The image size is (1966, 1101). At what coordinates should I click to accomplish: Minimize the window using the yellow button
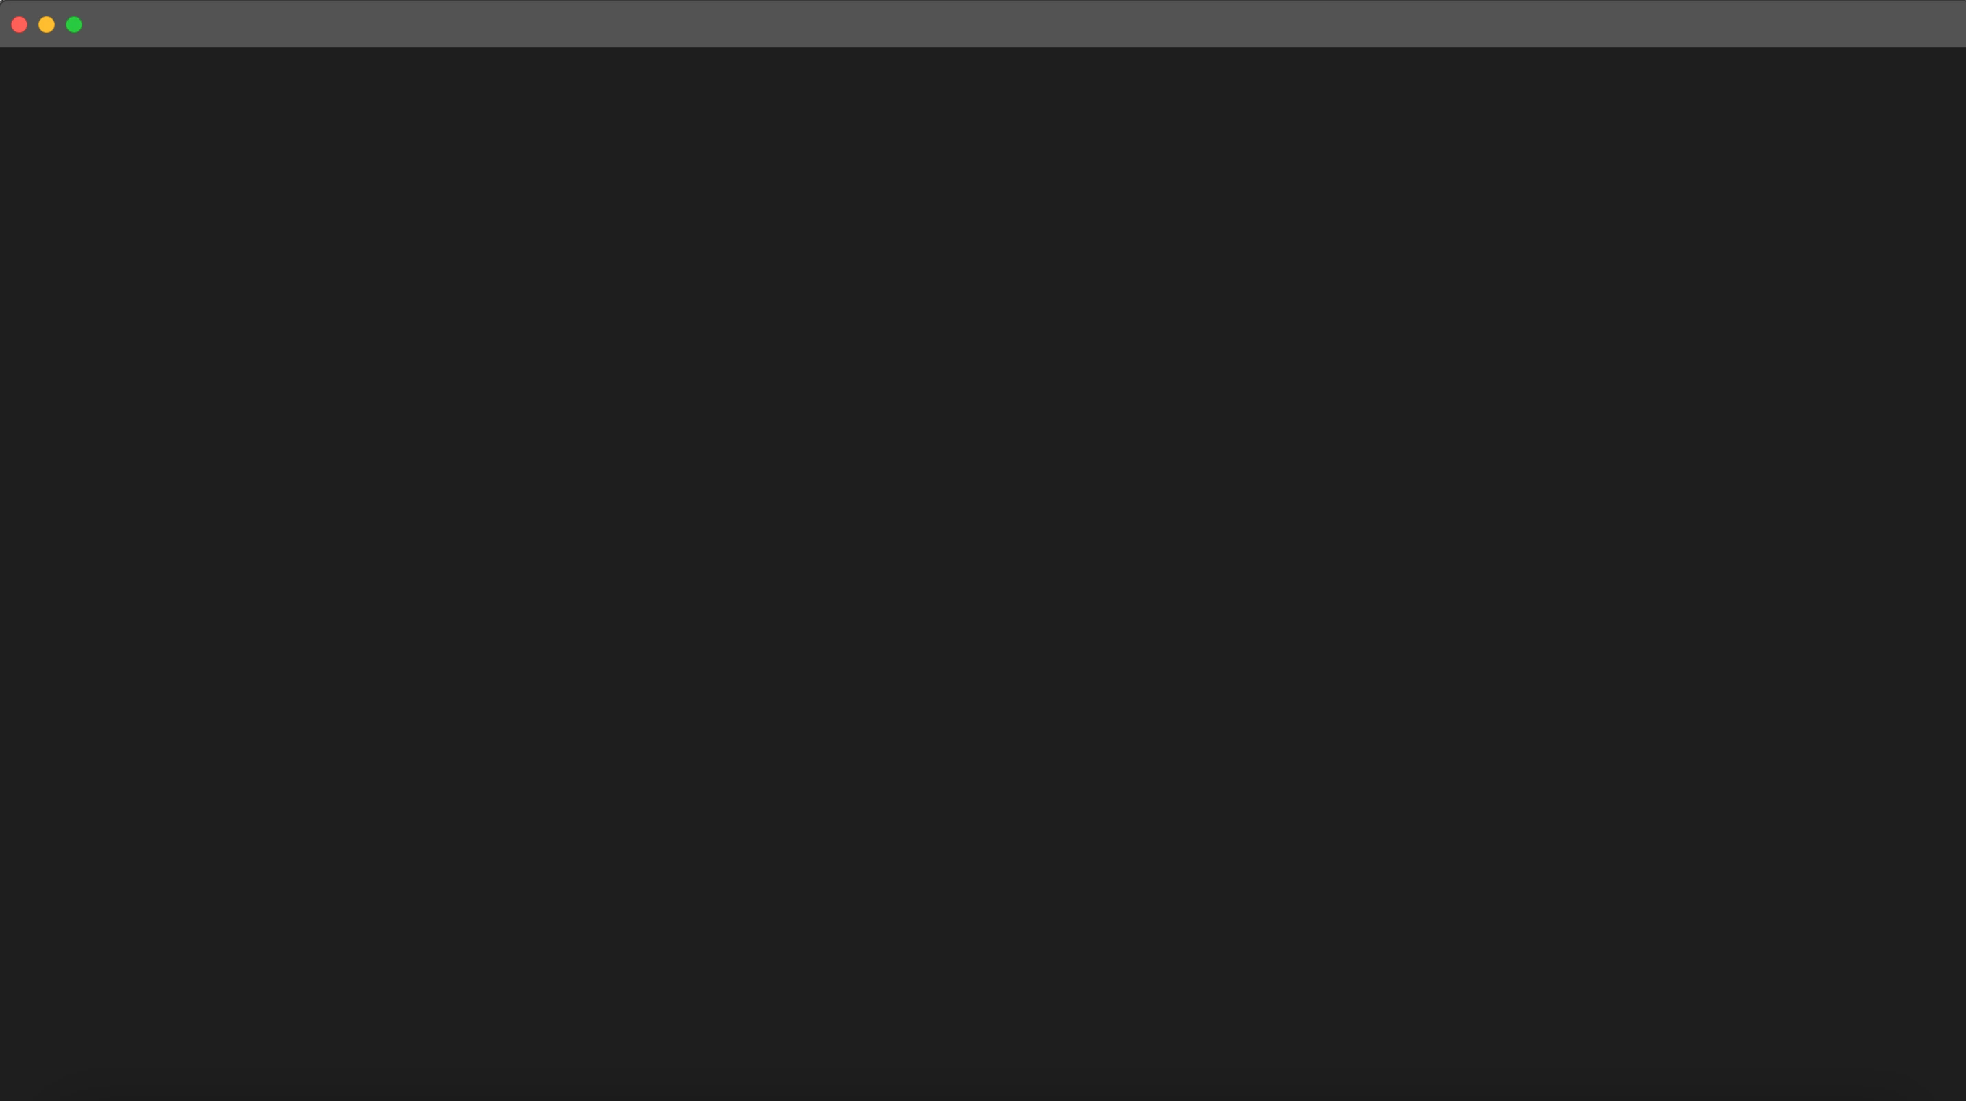click(47, 25)
